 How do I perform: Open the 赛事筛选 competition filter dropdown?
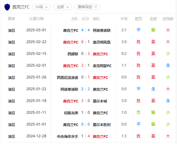click(87, 7)
